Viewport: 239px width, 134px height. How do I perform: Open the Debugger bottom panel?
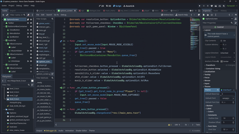point(50,131)
